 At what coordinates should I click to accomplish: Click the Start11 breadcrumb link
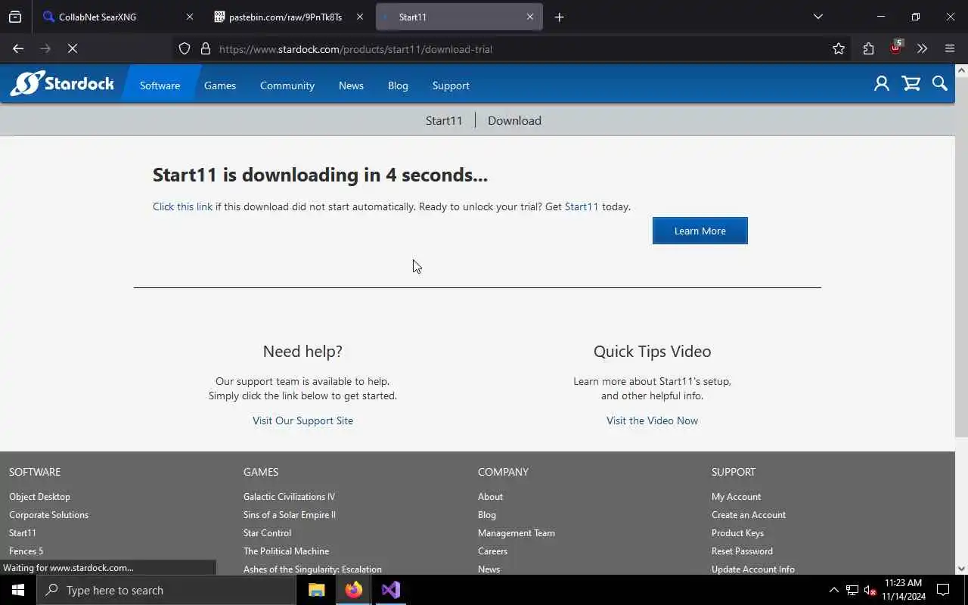tap(444, 120)
